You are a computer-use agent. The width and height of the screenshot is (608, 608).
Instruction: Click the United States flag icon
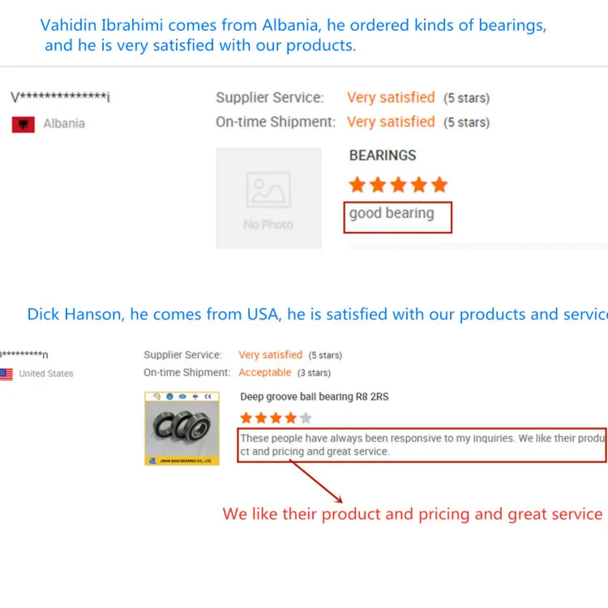(6, 374)
